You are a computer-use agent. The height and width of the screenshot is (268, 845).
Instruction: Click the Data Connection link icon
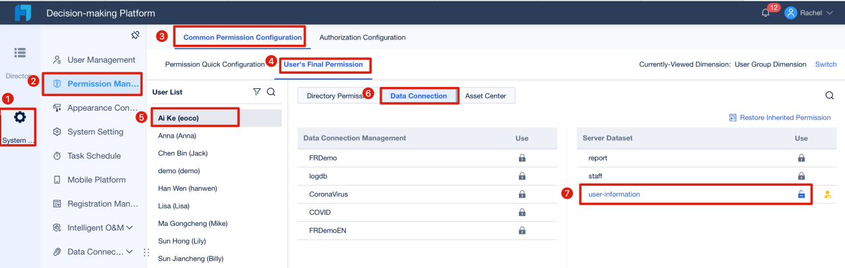(x=57, y=252)
